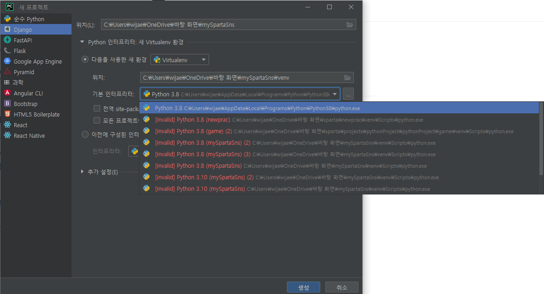Open the Virtualenv environment type dropdown
544x294 pixels.
(179, 60)
